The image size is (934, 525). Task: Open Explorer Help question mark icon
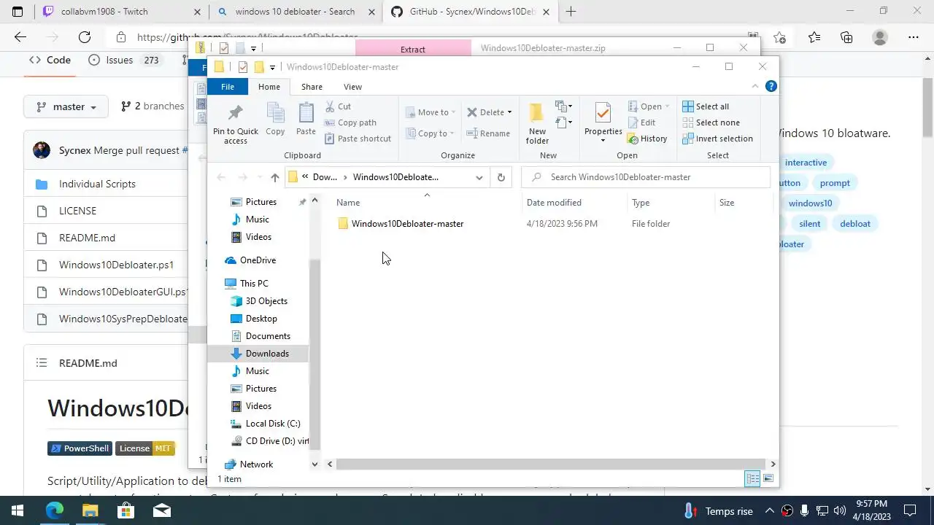[771, 86]
